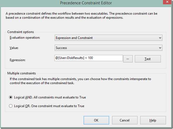Expand the Value dropdown showing Success
This screenshot has height=129, width=173.
click(x=108, y=48)
